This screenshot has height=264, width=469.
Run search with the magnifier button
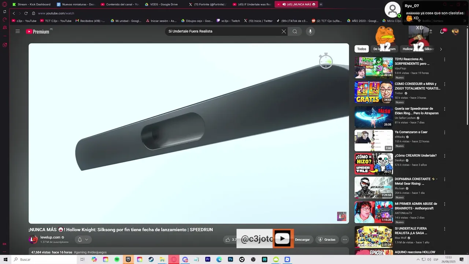(x=295, y=32)
